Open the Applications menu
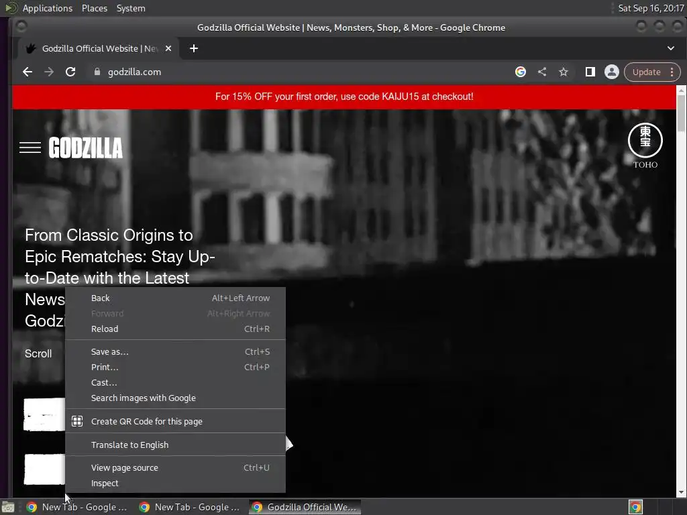 click(x=48, y=8)
